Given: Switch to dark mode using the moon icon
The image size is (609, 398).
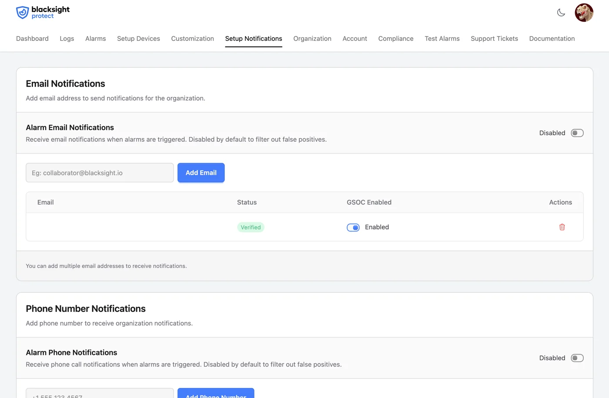Looking at the screenshot, I should (x=561, y=13).
